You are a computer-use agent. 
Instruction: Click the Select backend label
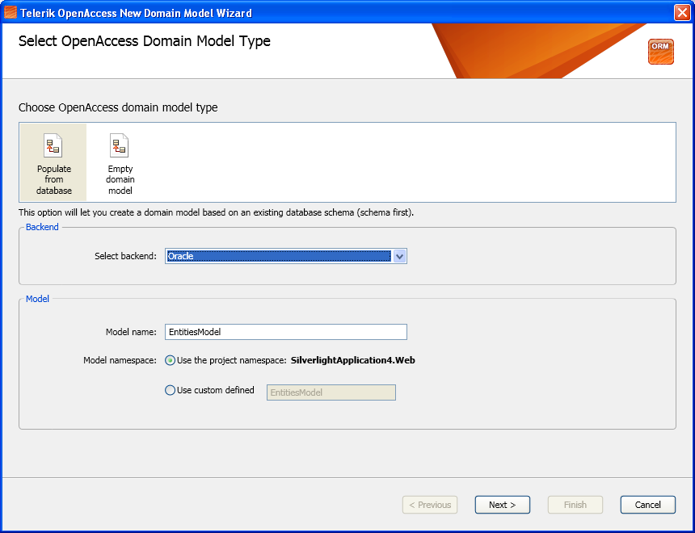(125, 256)
